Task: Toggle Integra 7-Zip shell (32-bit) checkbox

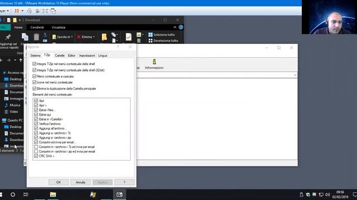Action: (35, 70)
